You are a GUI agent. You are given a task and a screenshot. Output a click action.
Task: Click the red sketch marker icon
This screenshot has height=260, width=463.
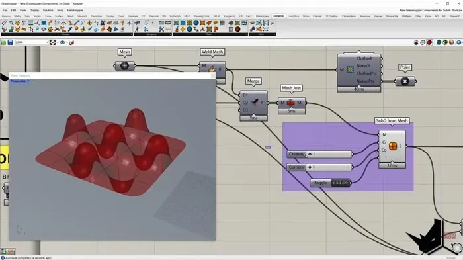[71, 42]
